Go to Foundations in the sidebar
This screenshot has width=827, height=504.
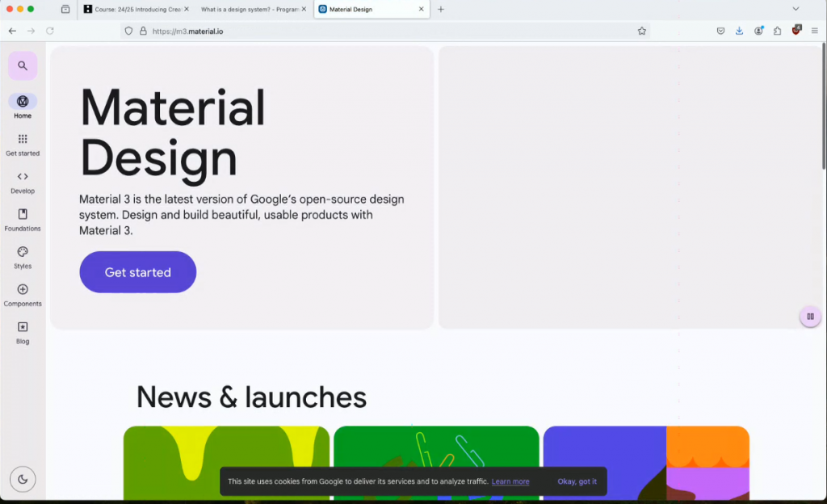pyautogui.click(x=23, y=215)
